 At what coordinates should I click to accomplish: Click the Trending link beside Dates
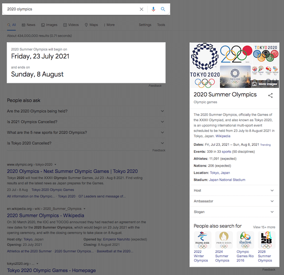pyautogui.click(x=265, y=145)
